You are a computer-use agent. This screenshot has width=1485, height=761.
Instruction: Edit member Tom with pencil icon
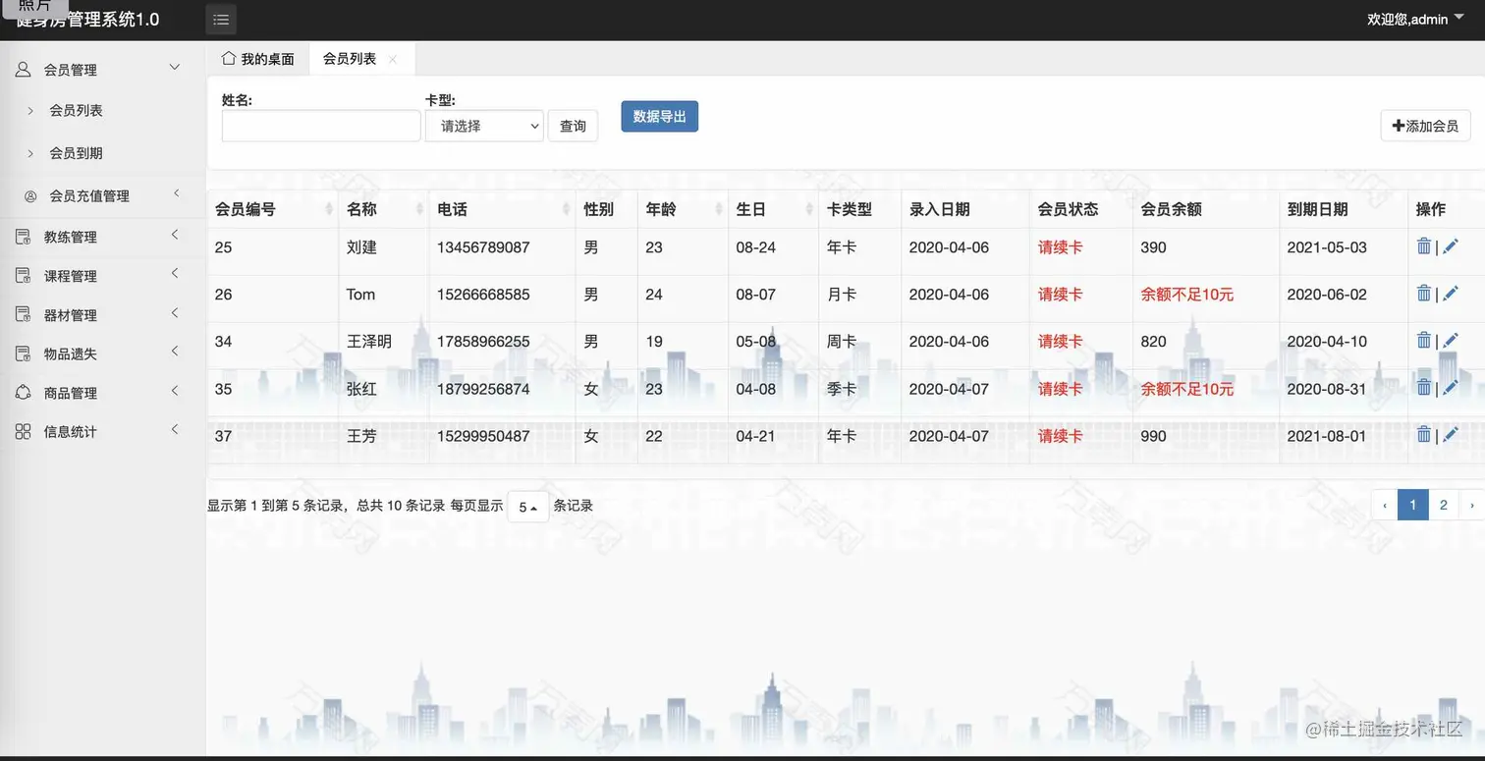pos(1450,294)
